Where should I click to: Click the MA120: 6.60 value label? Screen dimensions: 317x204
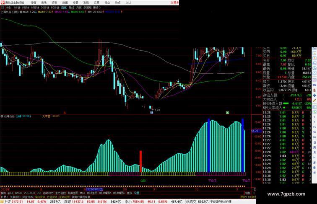coord(96,12)
